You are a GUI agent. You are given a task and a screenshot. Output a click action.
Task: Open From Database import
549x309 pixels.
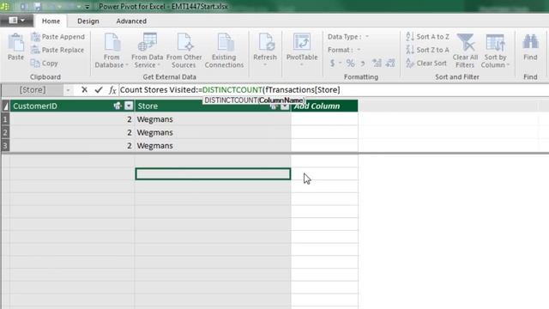112,51
